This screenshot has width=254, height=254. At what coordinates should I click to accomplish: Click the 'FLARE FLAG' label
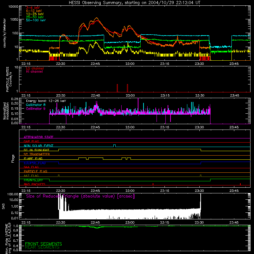[33, 158]
